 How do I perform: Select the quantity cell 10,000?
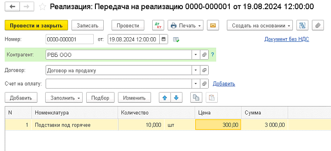(x=141, y=125)
